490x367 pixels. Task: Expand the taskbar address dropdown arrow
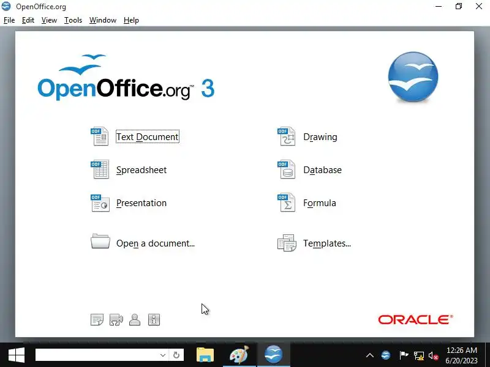click(162, 355)
